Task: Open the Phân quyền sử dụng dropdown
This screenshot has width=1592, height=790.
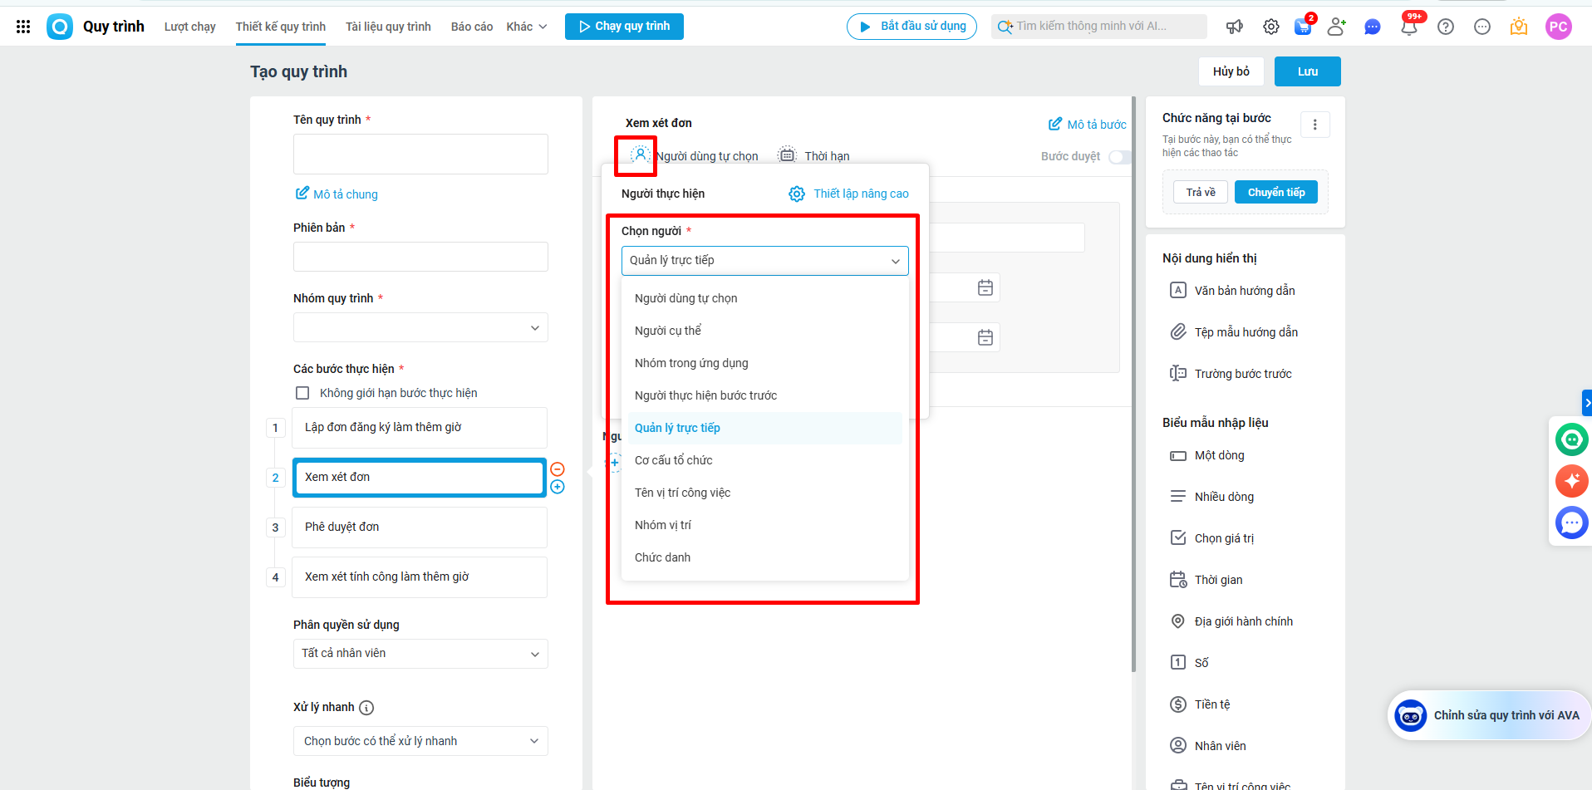Action: pyautogui.click(x=420, y=654)
